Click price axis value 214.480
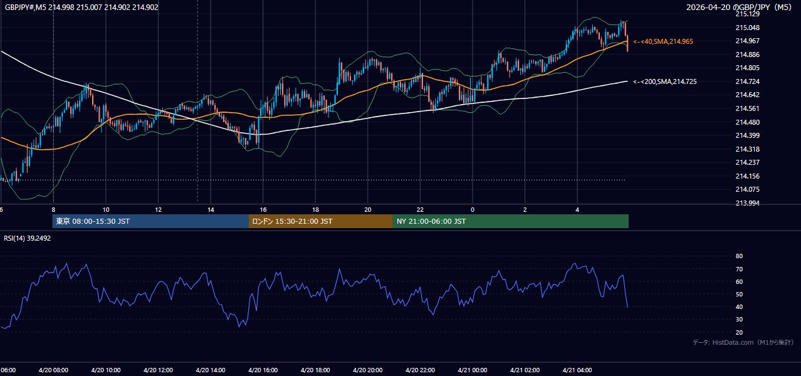801x376 pixels. (747, 122)
